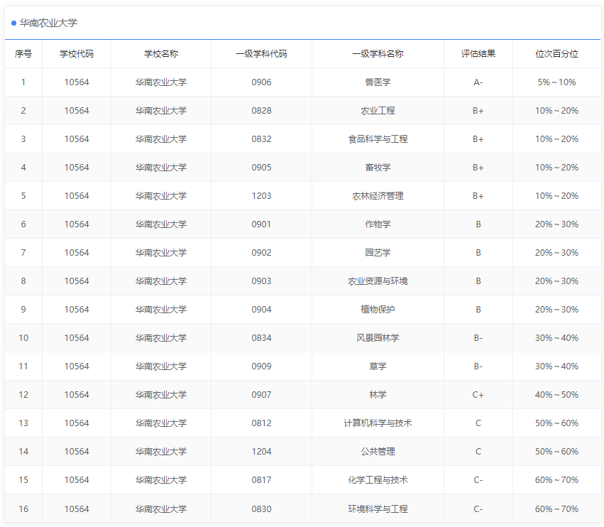604x527 pixels.
Task: Click discipline code 1203
Action: pos(262,196)
